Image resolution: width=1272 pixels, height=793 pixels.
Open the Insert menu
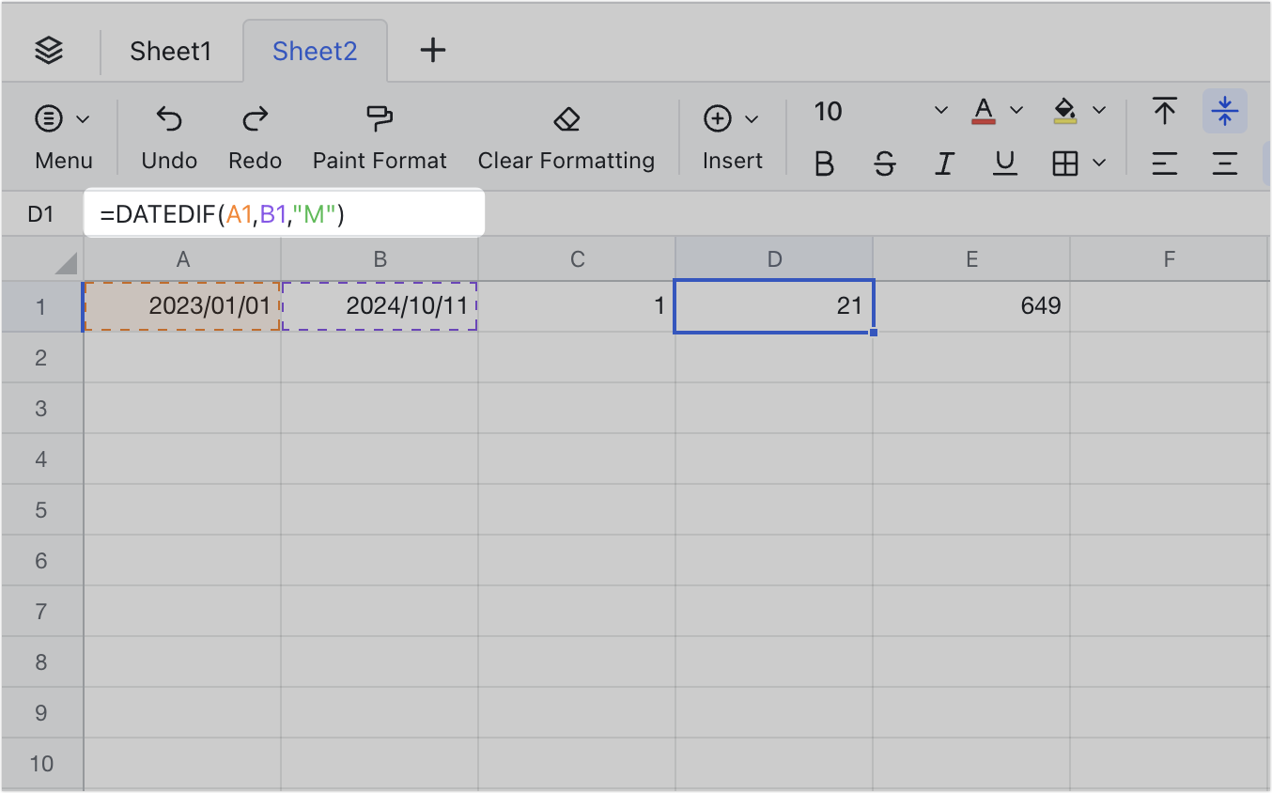pyautogui.click(x=732, y=136)
